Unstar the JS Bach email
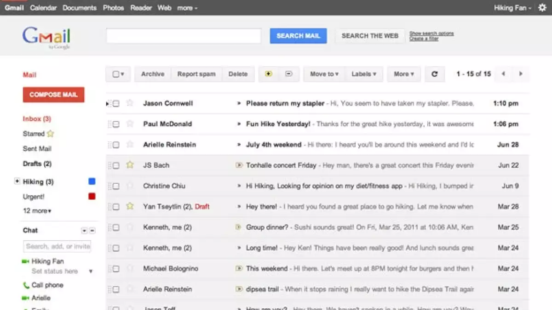 [x=130, y=165]
